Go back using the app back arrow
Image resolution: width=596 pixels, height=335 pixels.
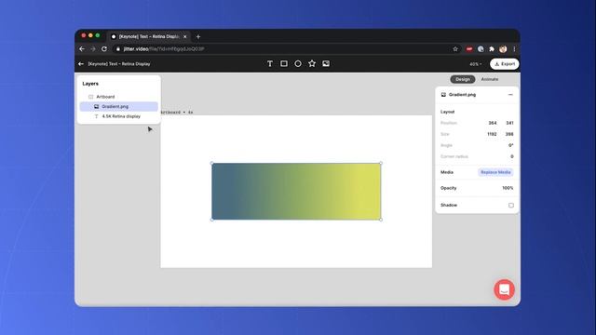[81, 64]
